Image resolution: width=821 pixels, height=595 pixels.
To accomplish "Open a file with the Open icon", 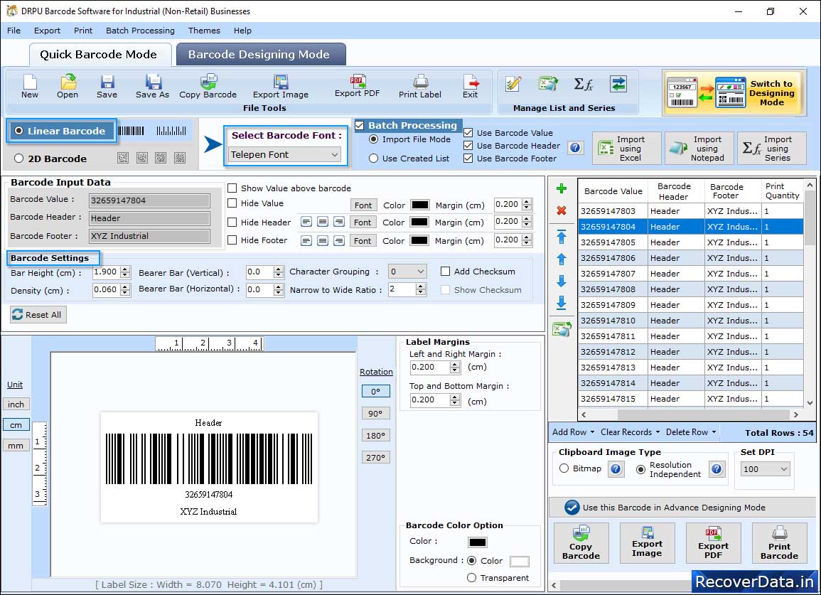I will [68, 86].
